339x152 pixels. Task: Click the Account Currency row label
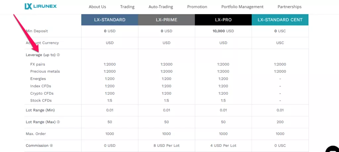click(x=42, y=43)
